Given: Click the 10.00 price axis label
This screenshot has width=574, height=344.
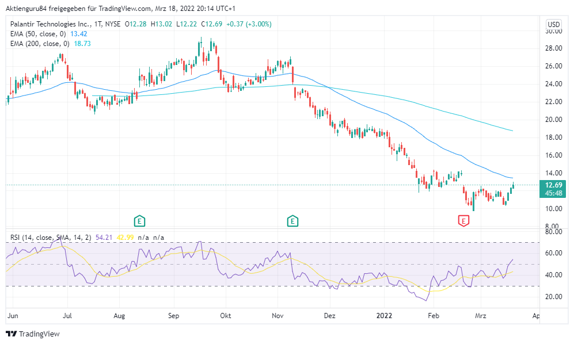Looking at the screenshot, I should tap(553, 209).
